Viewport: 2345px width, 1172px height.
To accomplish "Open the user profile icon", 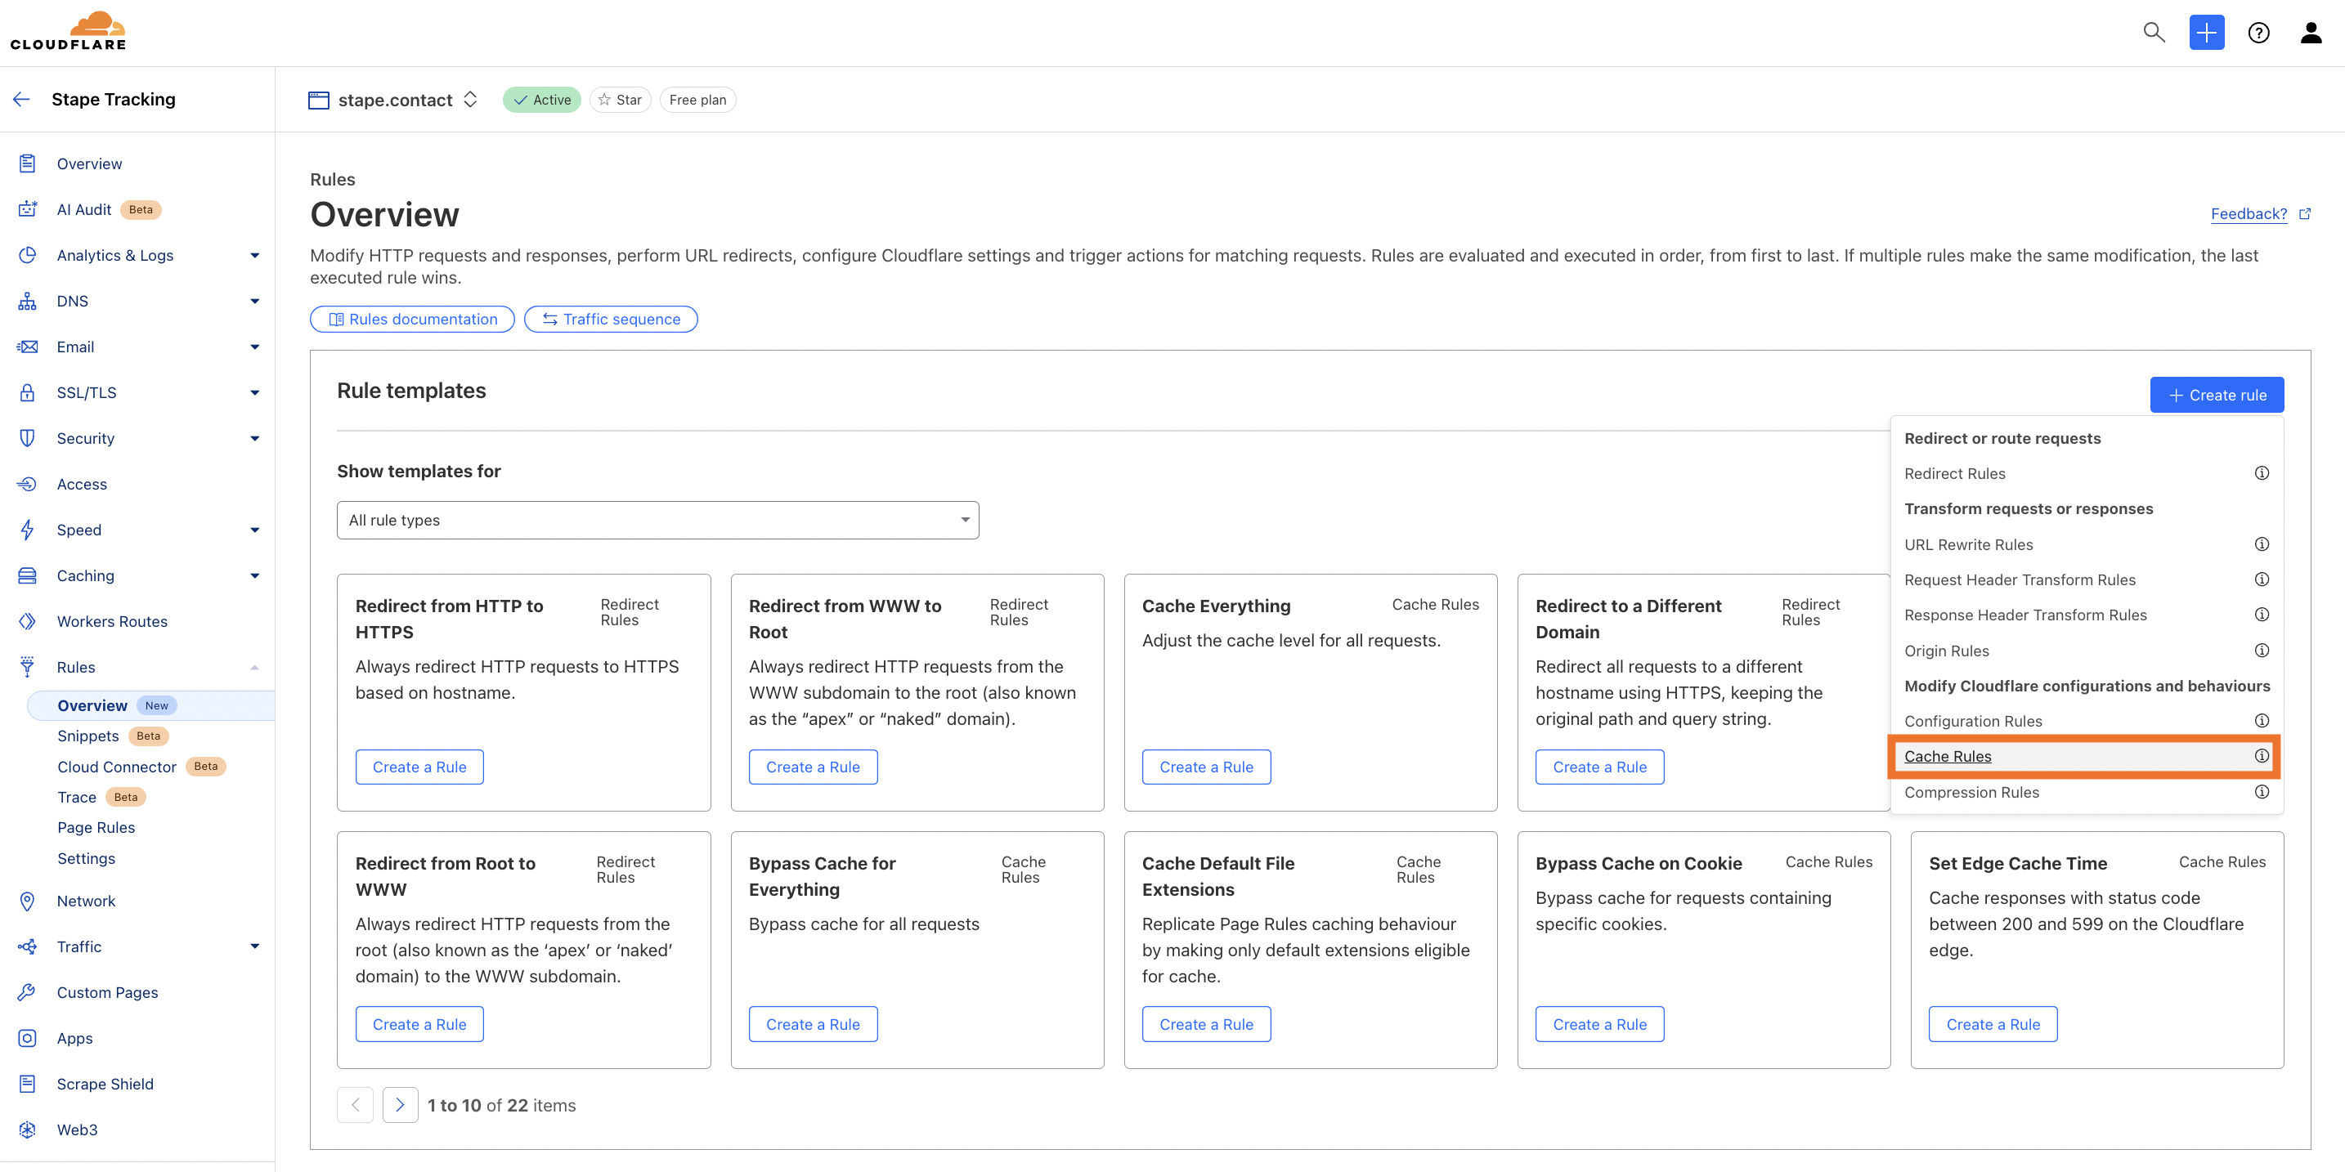I will tap(2311, 33).
